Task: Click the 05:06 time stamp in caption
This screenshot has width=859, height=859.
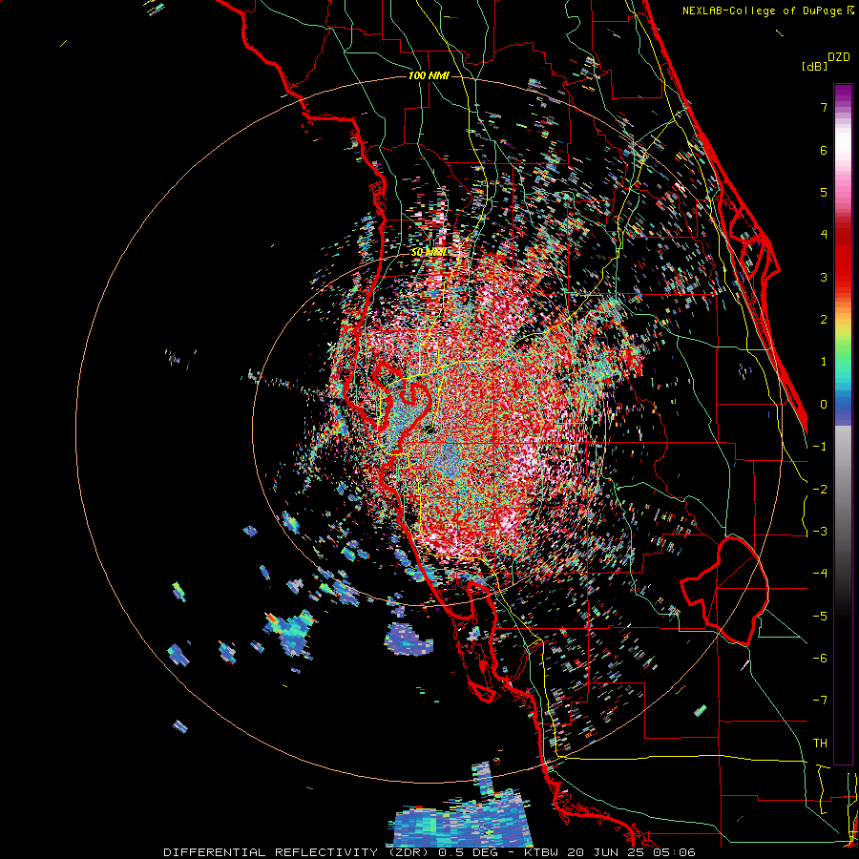Action: pos(675,852)
